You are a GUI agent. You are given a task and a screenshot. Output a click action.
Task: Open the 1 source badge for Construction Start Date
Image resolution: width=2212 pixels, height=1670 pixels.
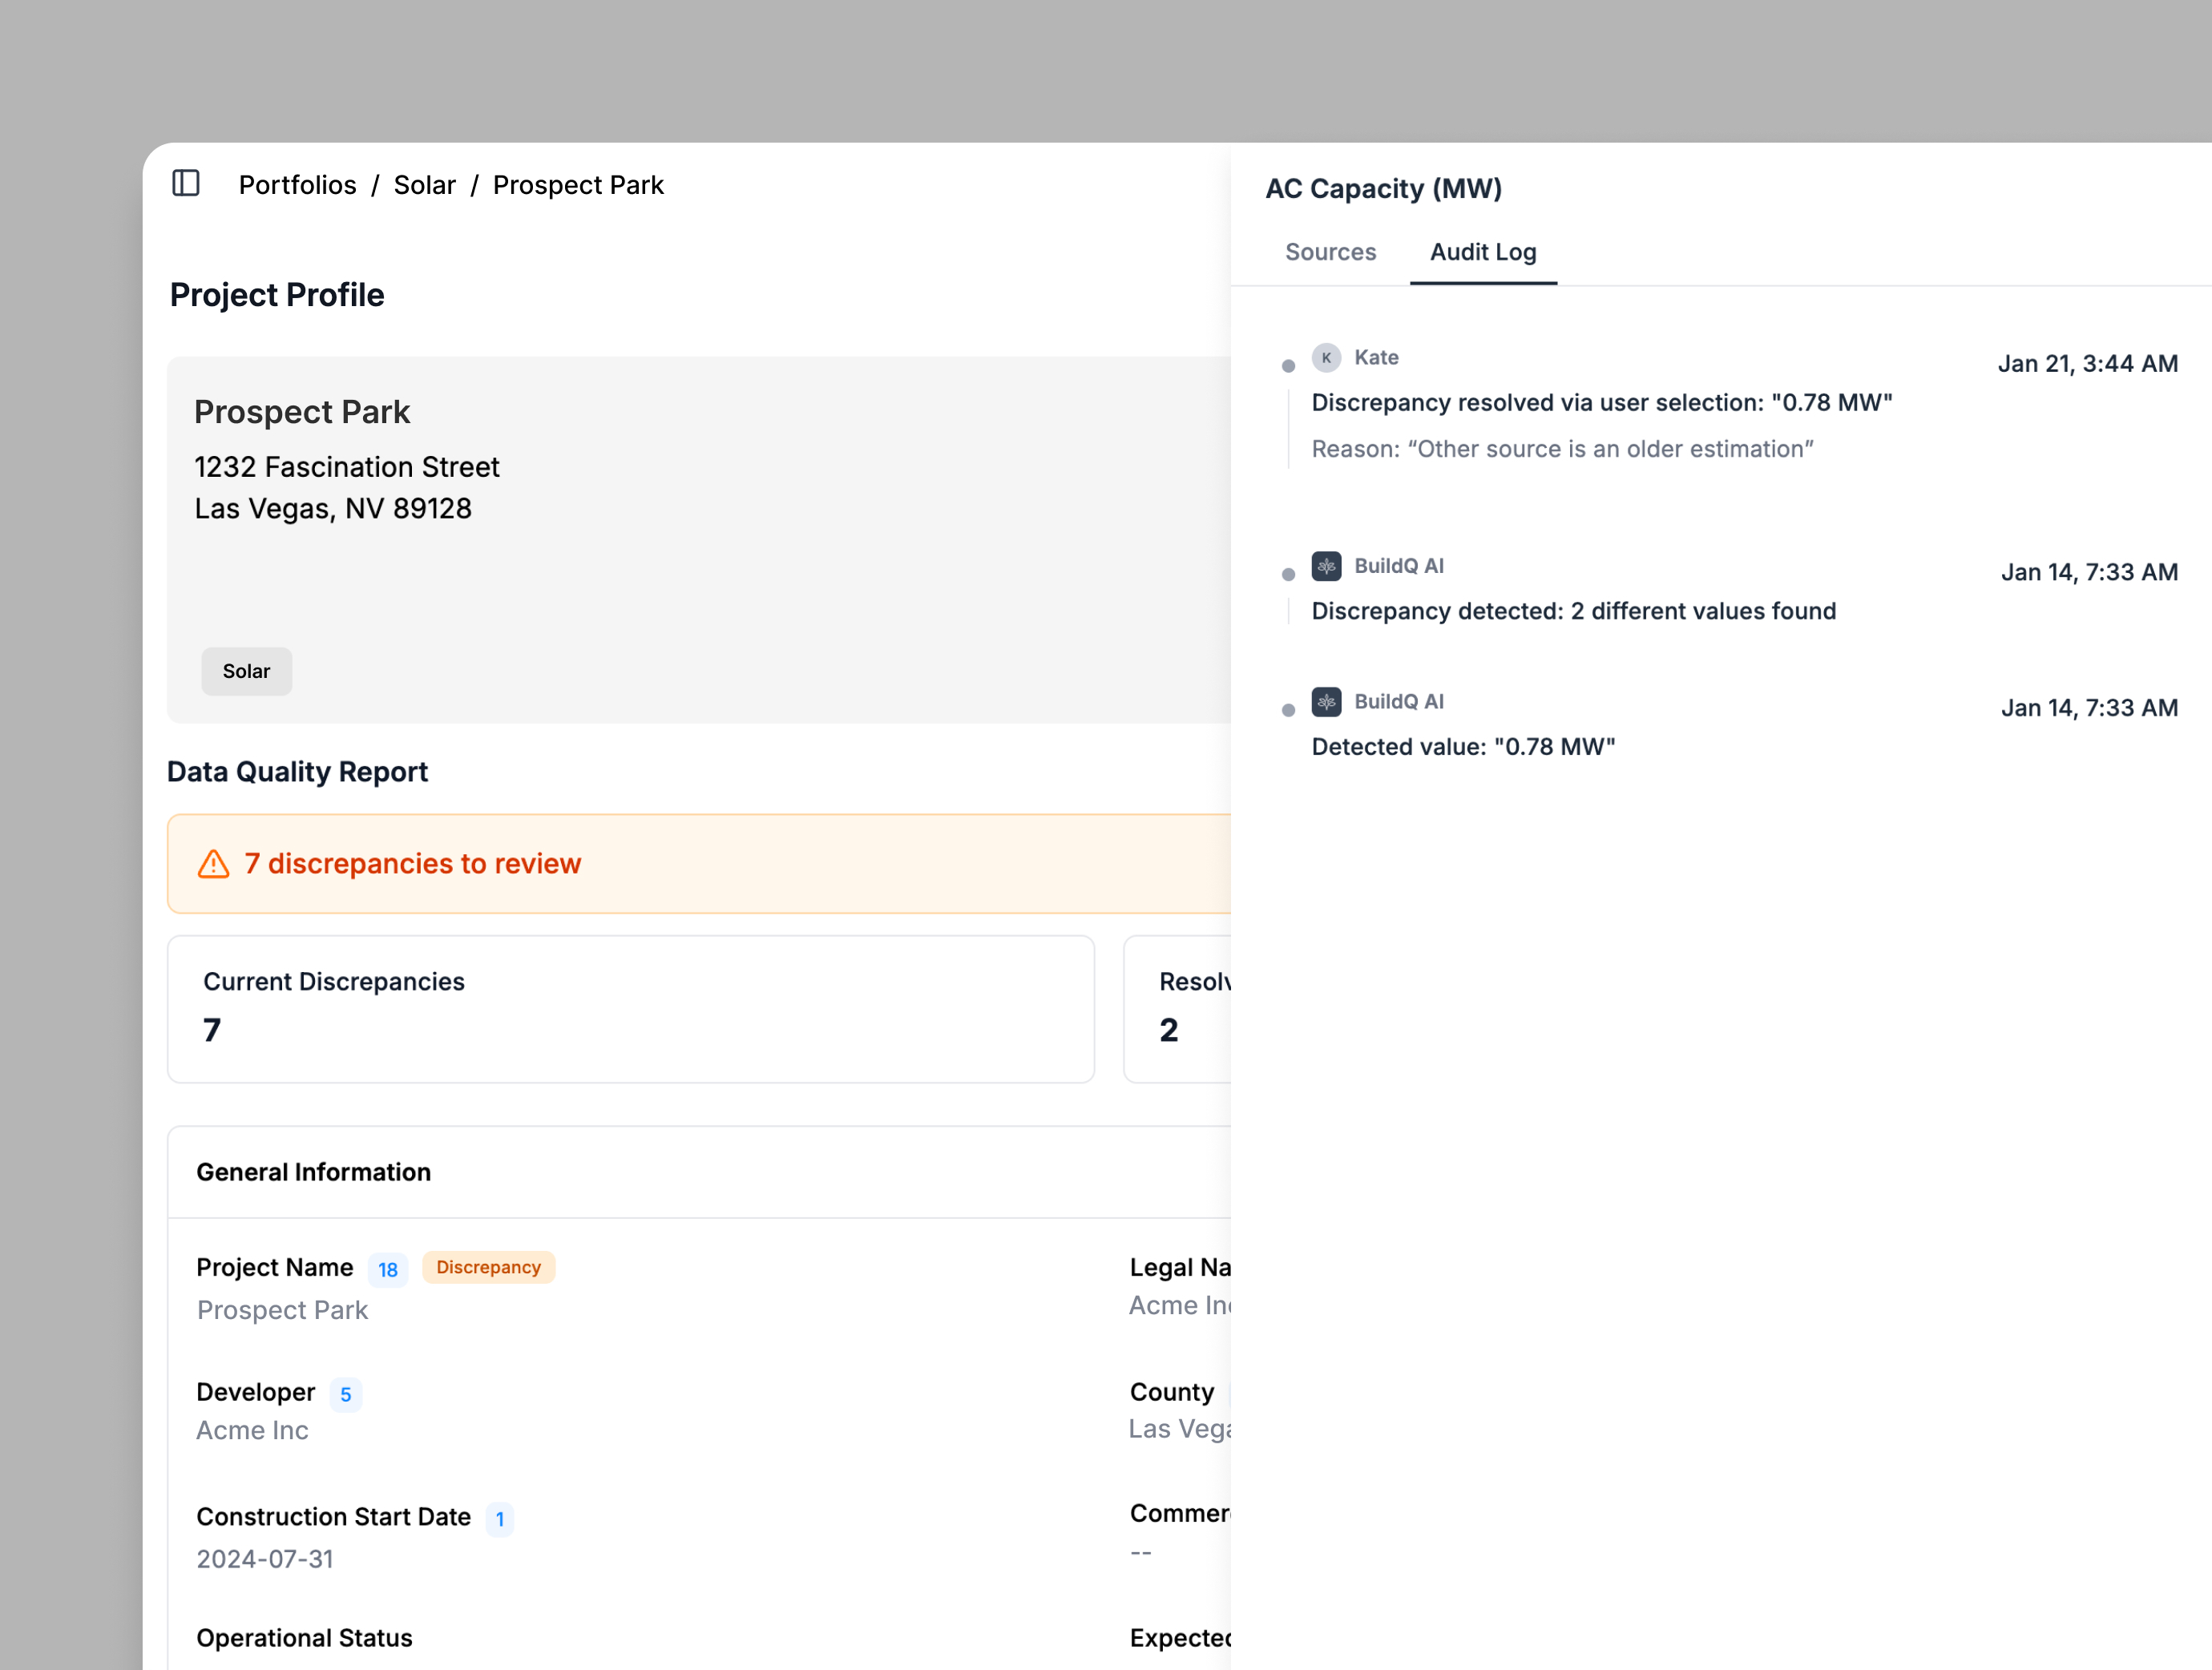500,1519
